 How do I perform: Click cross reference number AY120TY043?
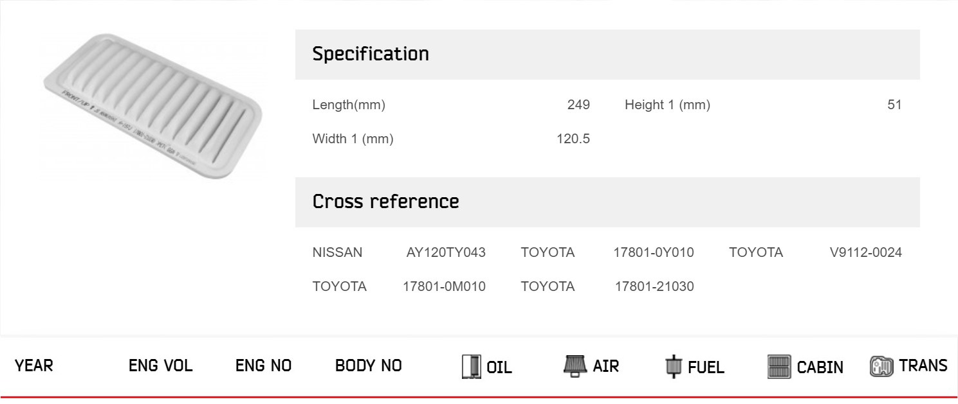coord(446,252)
